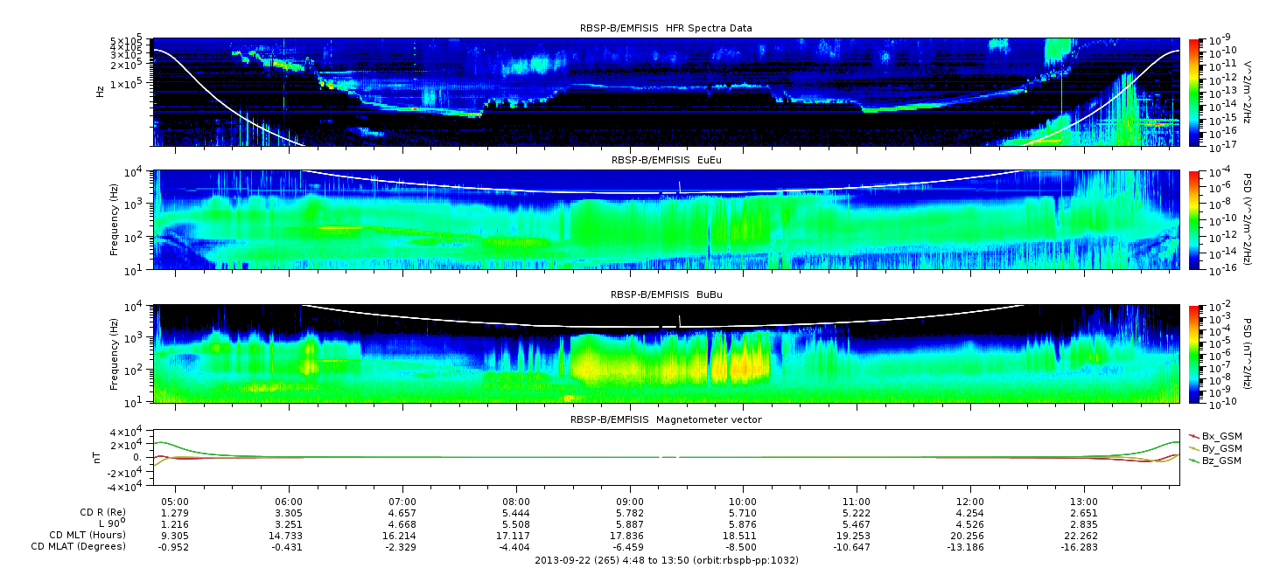Click the Magnetometer vector panel title
Viewport: 1266px width, 575px height.
pos(666,419)
